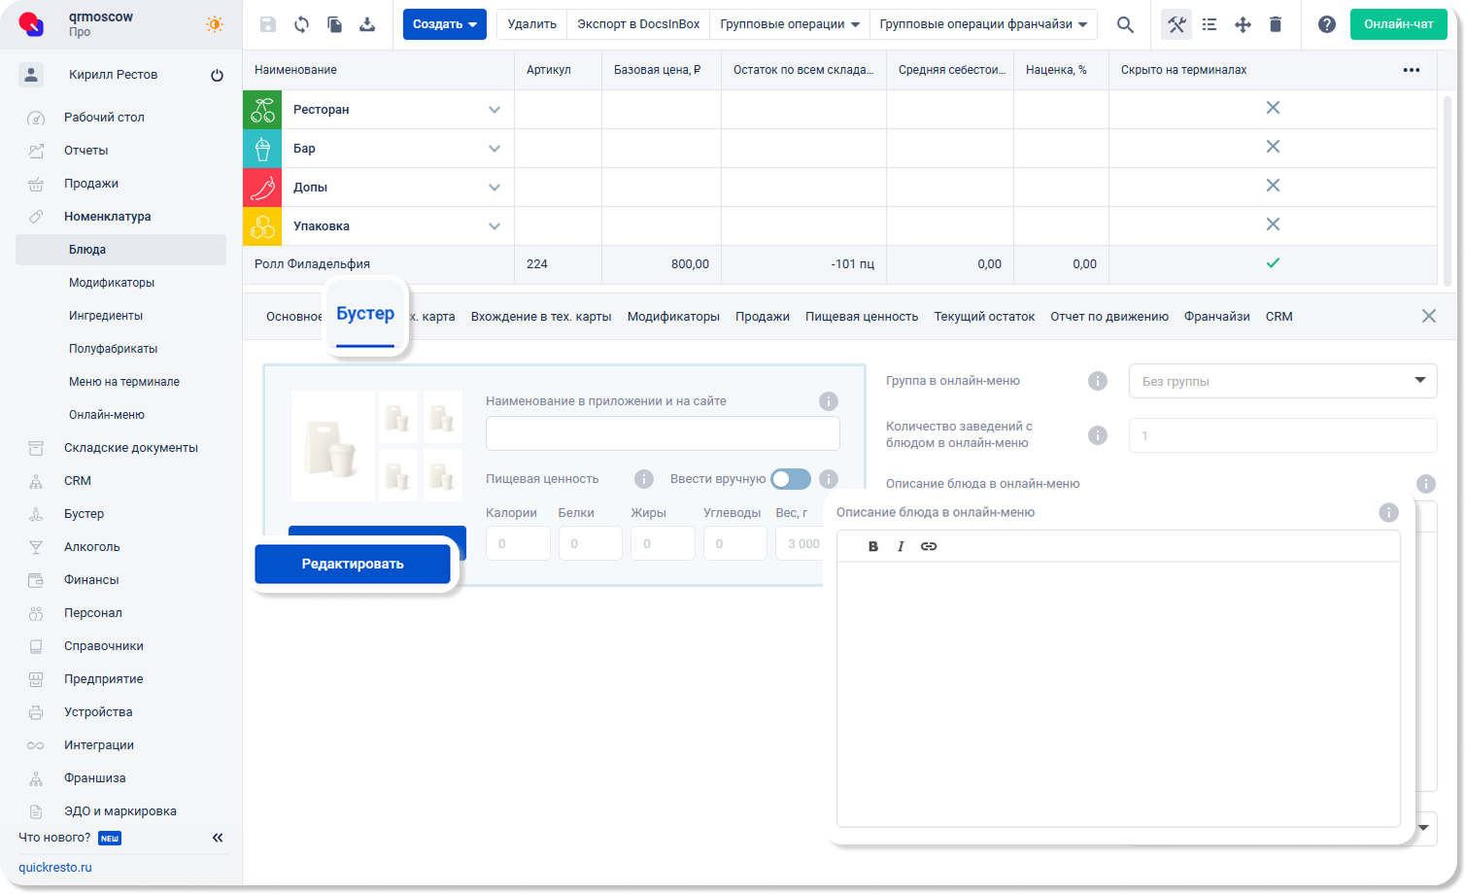Open search with magnifier icon
The height and width of the screenshot is (894, 1466).
(x=1125, y=24)
